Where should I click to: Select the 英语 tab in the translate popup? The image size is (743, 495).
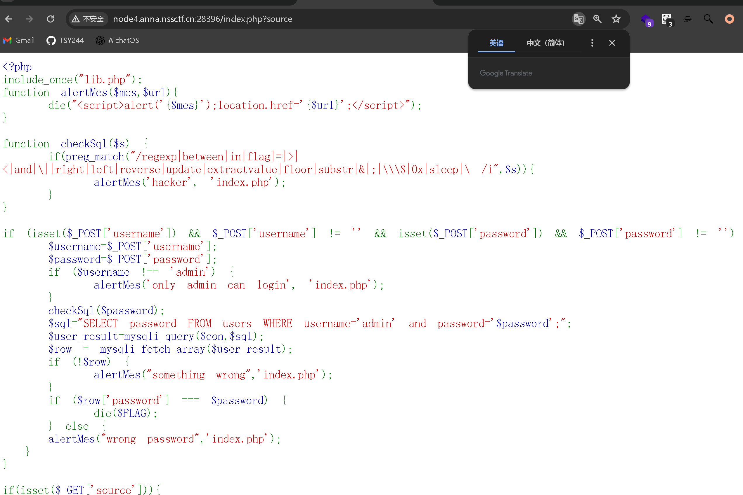[496, 43]
